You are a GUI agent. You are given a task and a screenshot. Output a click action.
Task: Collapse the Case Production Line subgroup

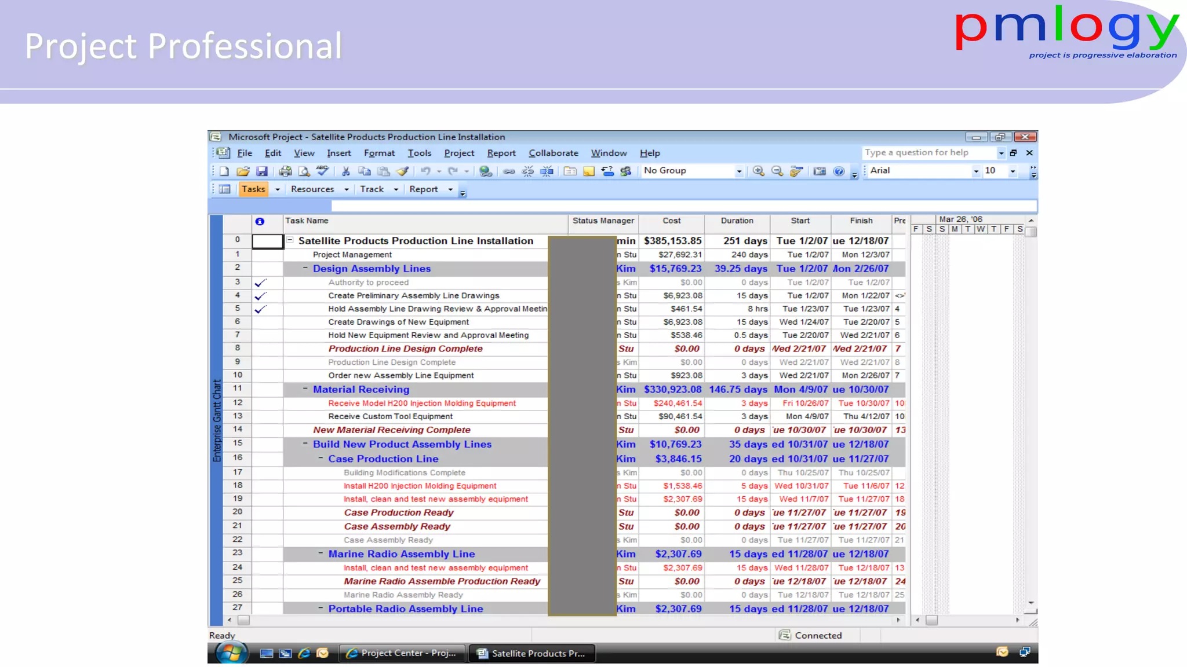click(321, 457)
